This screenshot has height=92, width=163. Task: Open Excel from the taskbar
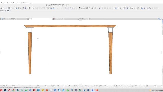click(80, 90)
